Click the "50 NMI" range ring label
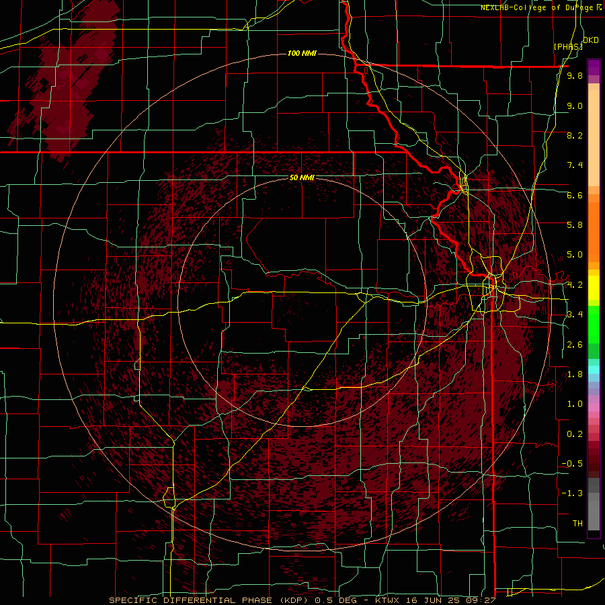The height and width of the screenshot is (605, 605). [x=302, y=178]
